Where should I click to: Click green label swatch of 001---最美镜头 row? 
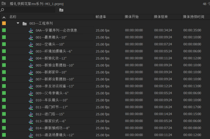tap(4, 37)
